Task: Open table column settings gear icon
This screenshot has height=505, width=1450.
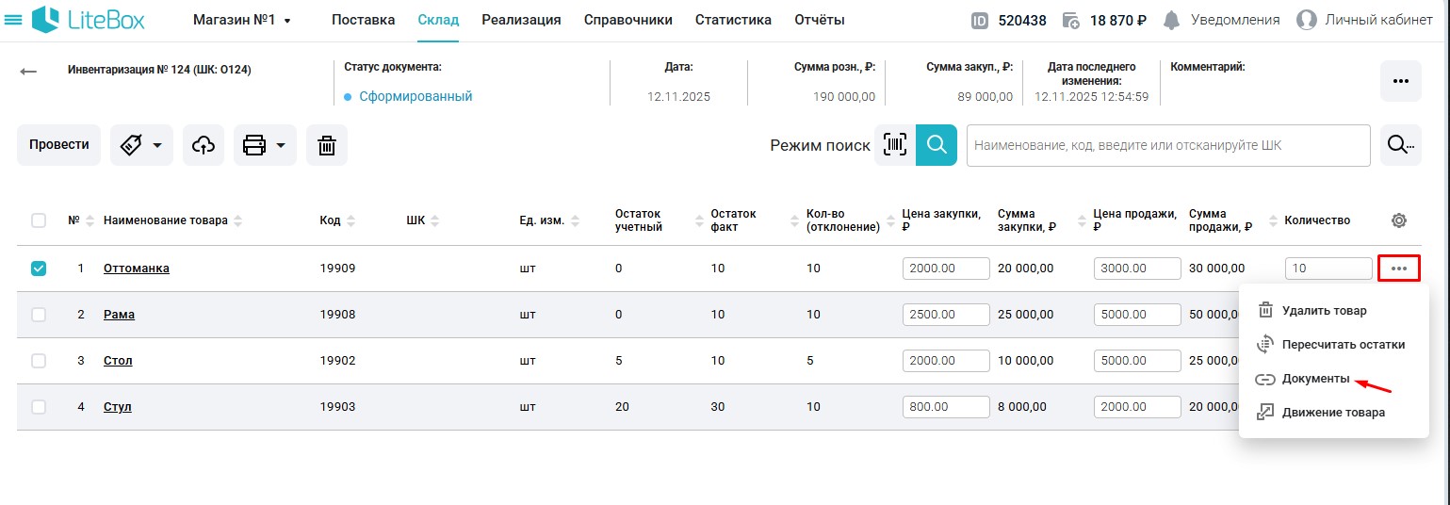Action: click(1398, 220)
